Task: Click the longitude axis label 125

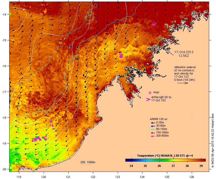Action: click(167, 177)
